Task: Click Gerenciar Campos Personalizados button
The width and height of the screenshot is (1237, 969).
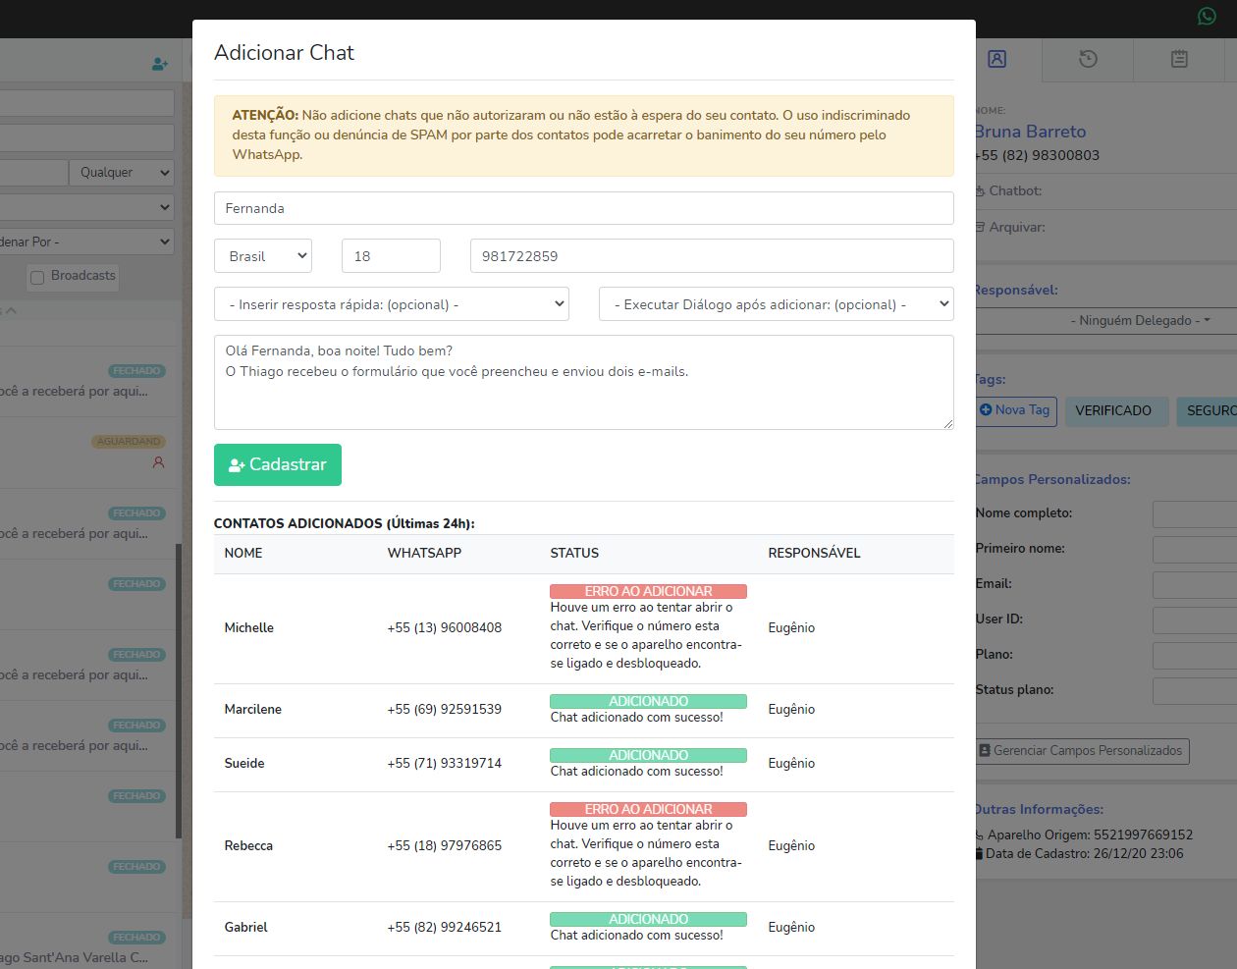Action: 1081,751
